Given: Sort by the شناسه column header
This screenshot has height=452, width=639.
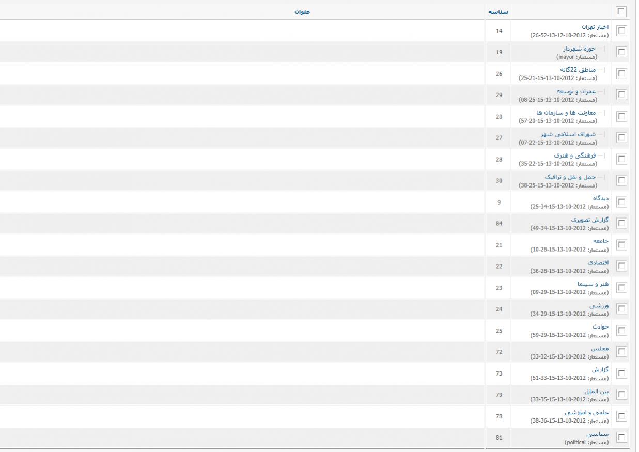Looking at the screenshot, I should pos(498,11).
